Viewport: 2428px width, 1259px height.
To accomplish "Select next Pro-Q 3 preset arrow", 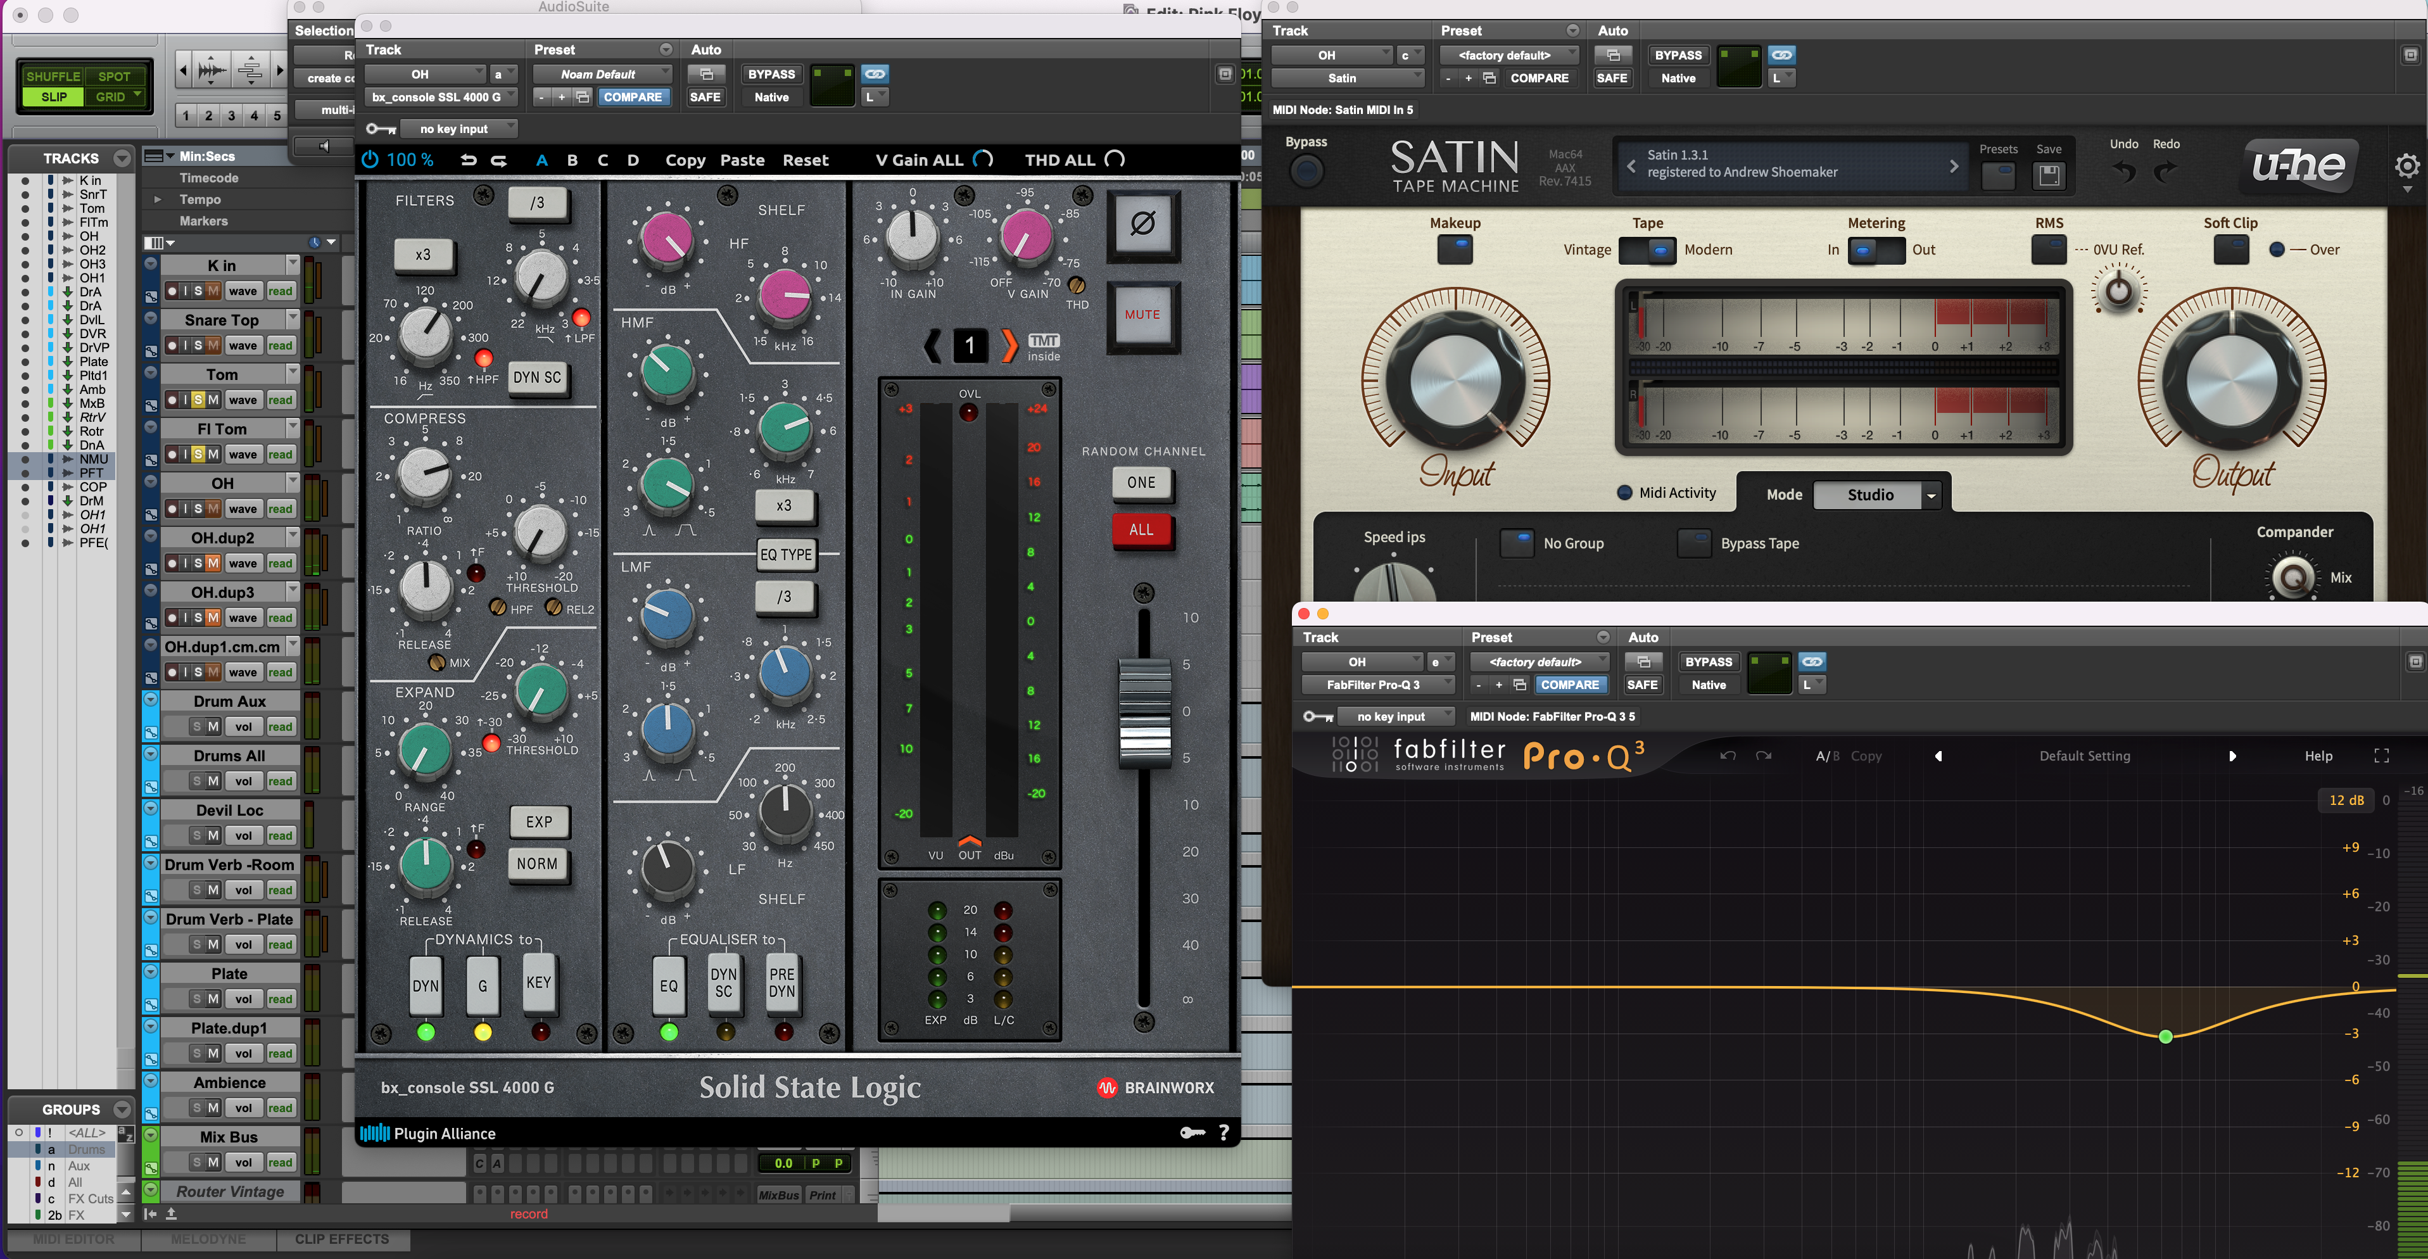I will (2232, 756).
